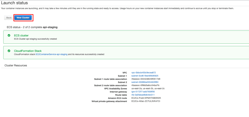Click the container instances launching description text
The width and height of the screenshot is (249, 117).
click(x=117, y=8)
